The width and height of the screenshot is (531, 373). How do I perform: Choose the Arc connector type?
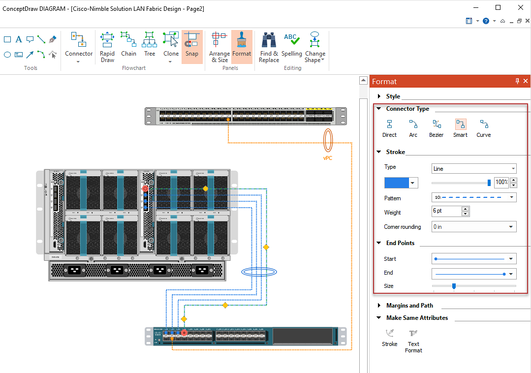click(413, 128)
